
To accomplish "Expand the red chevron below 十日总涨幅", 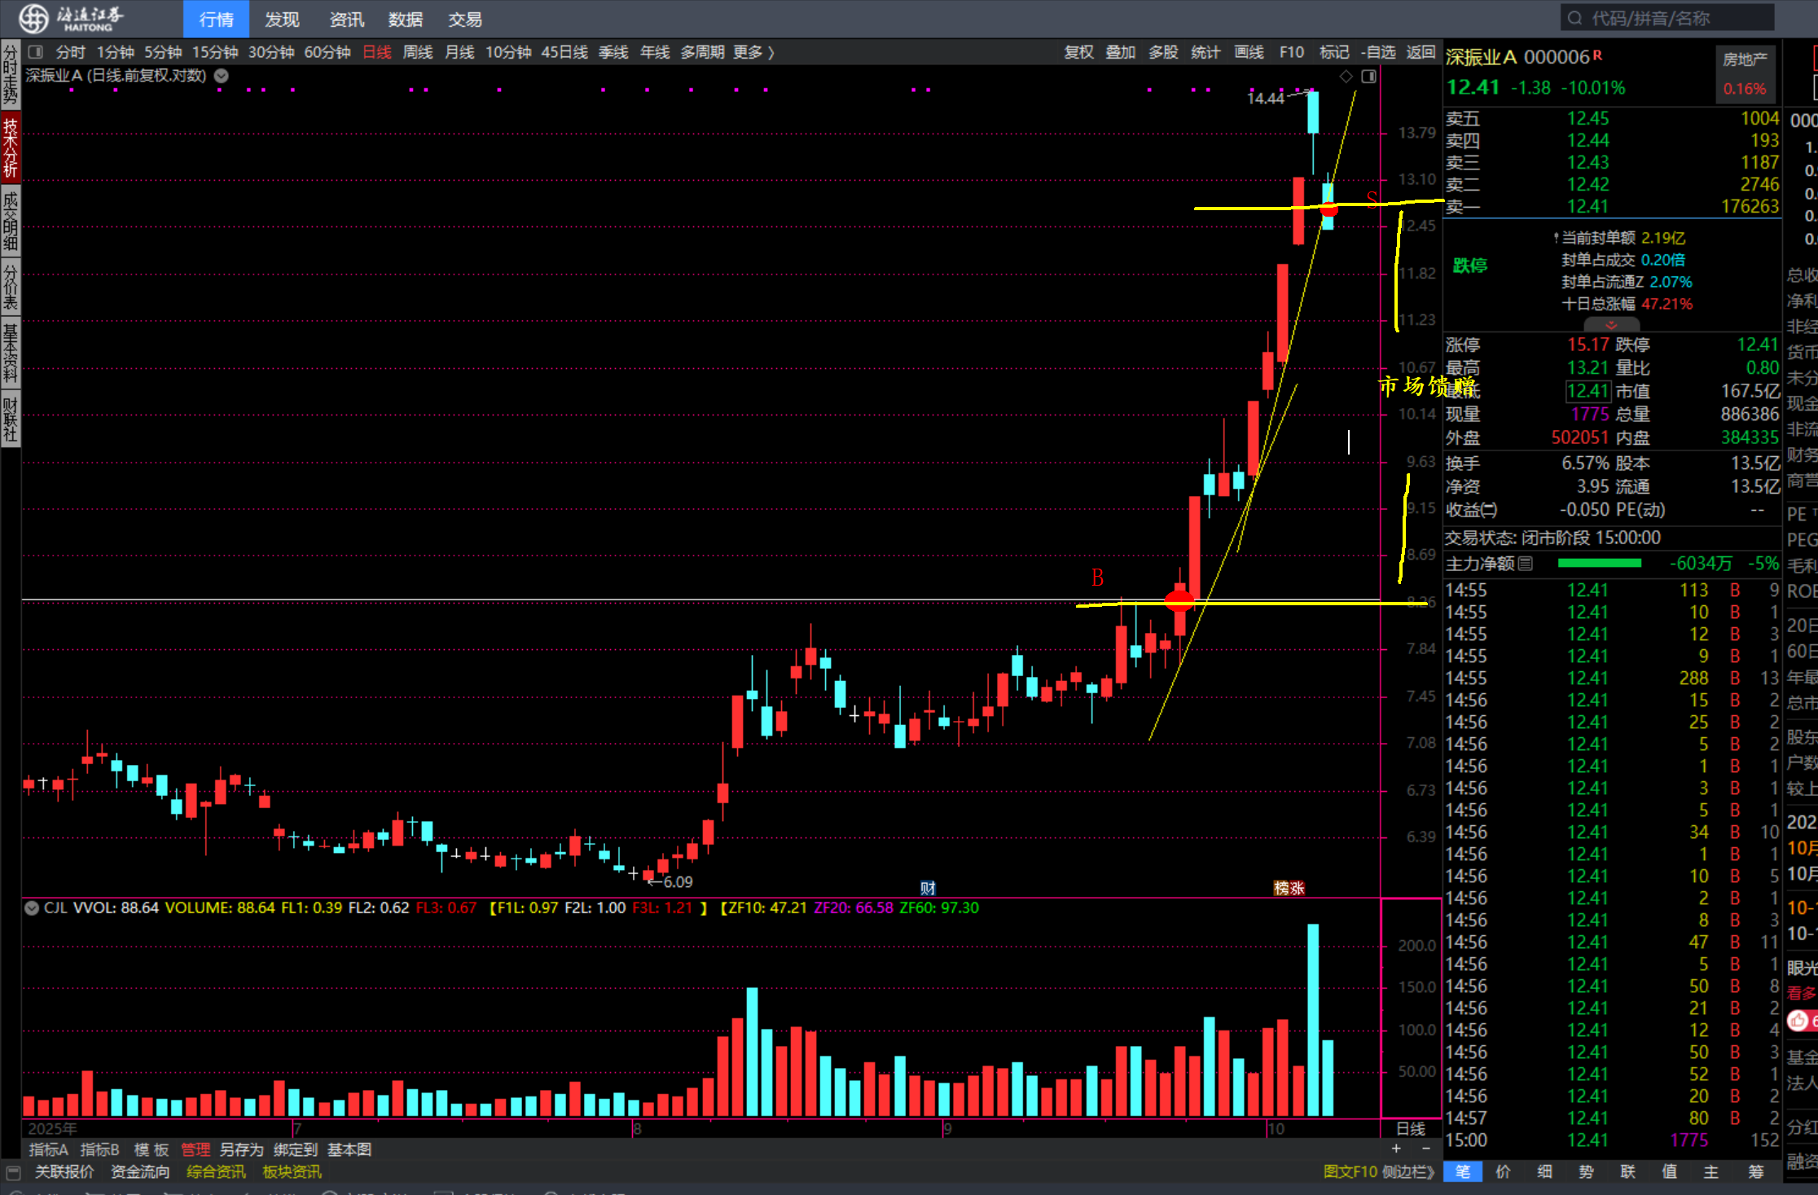I will pyautogui.click(x=1610, y=324).
